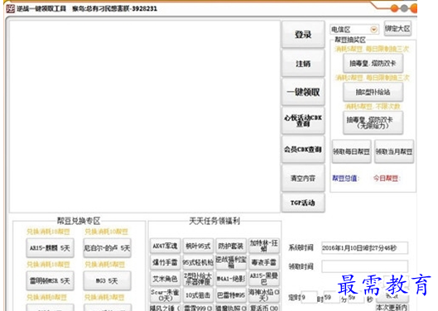This screenshot has width=438, height=311.
Task: Redeem AR15-麒麟 5天
Action: 51,248
